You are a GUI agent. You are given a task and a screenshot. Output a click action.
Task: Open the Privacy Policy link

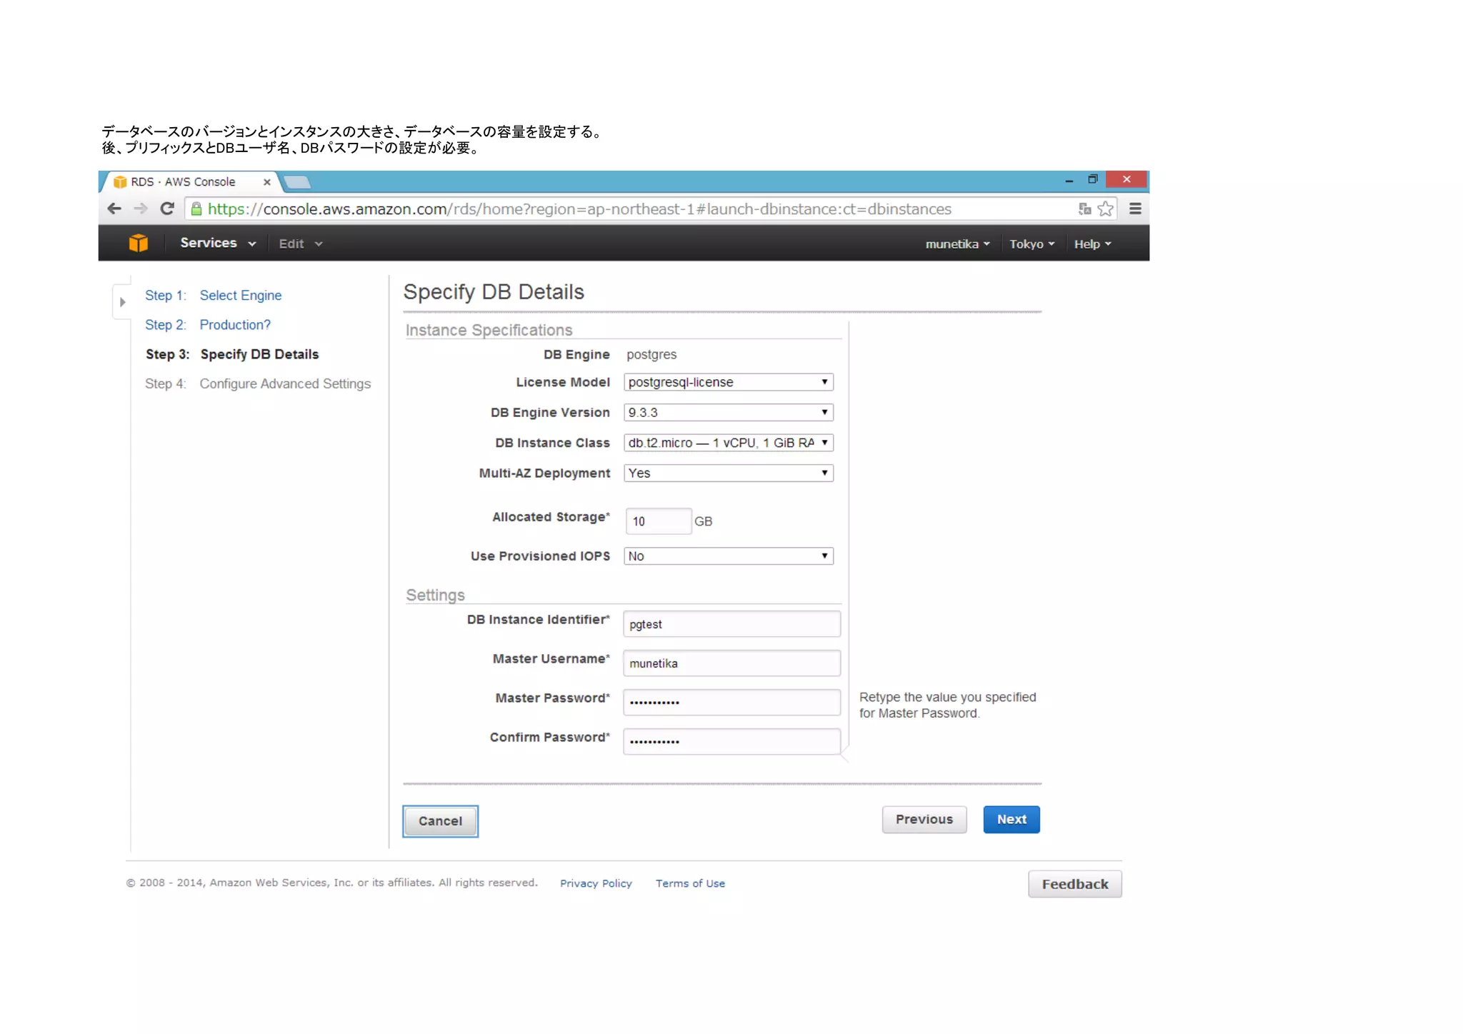point(596,884)
